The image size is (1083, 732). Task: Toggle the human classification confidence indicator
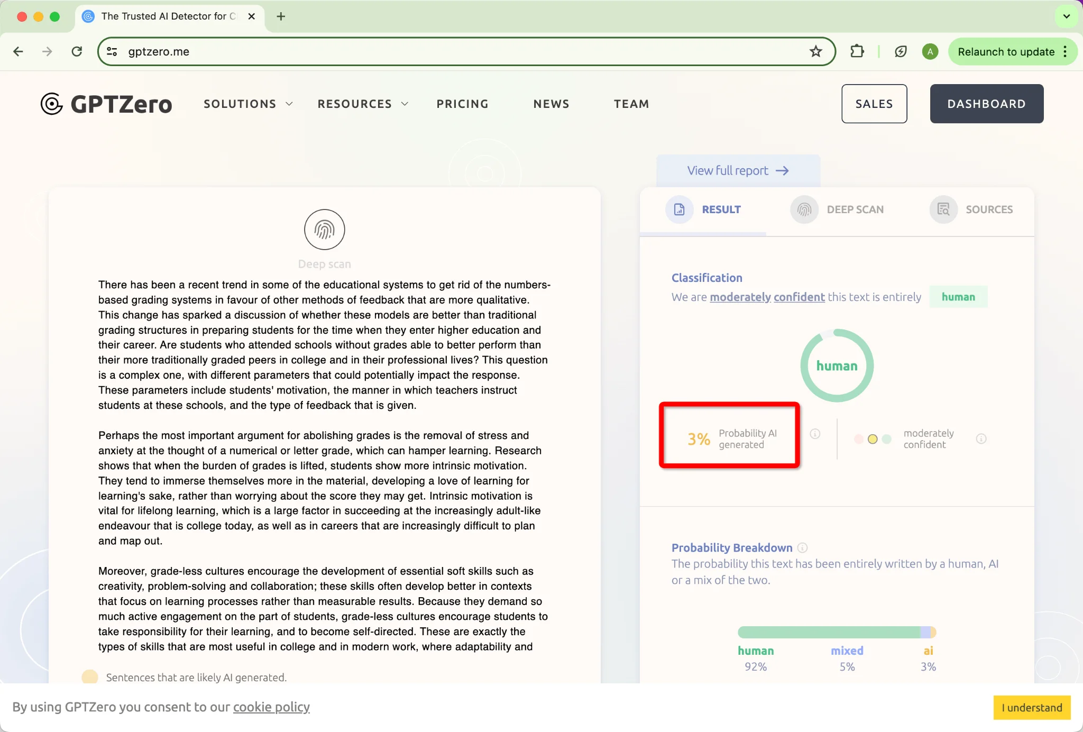click(x=980, y=438)
